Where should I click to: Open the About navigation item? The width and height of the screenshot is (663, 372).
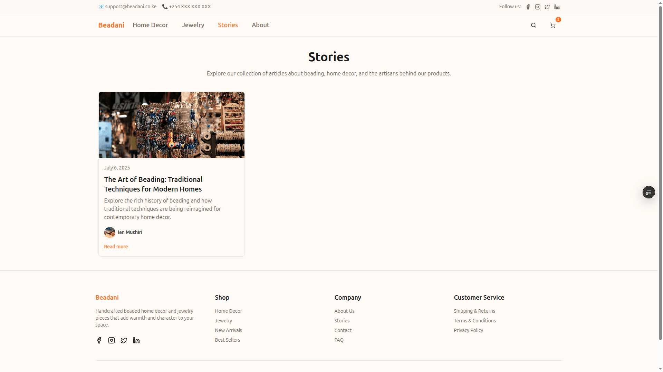260,25
